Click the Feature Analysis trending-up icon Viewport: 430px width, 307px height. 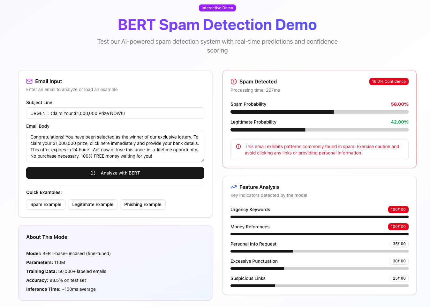[234, 187]
